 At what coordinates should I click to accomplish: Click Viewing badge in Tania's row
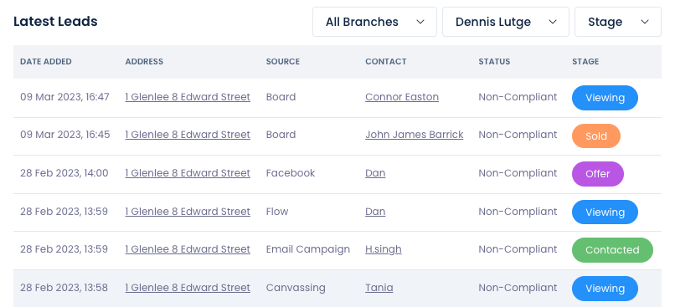pos(605,289)
